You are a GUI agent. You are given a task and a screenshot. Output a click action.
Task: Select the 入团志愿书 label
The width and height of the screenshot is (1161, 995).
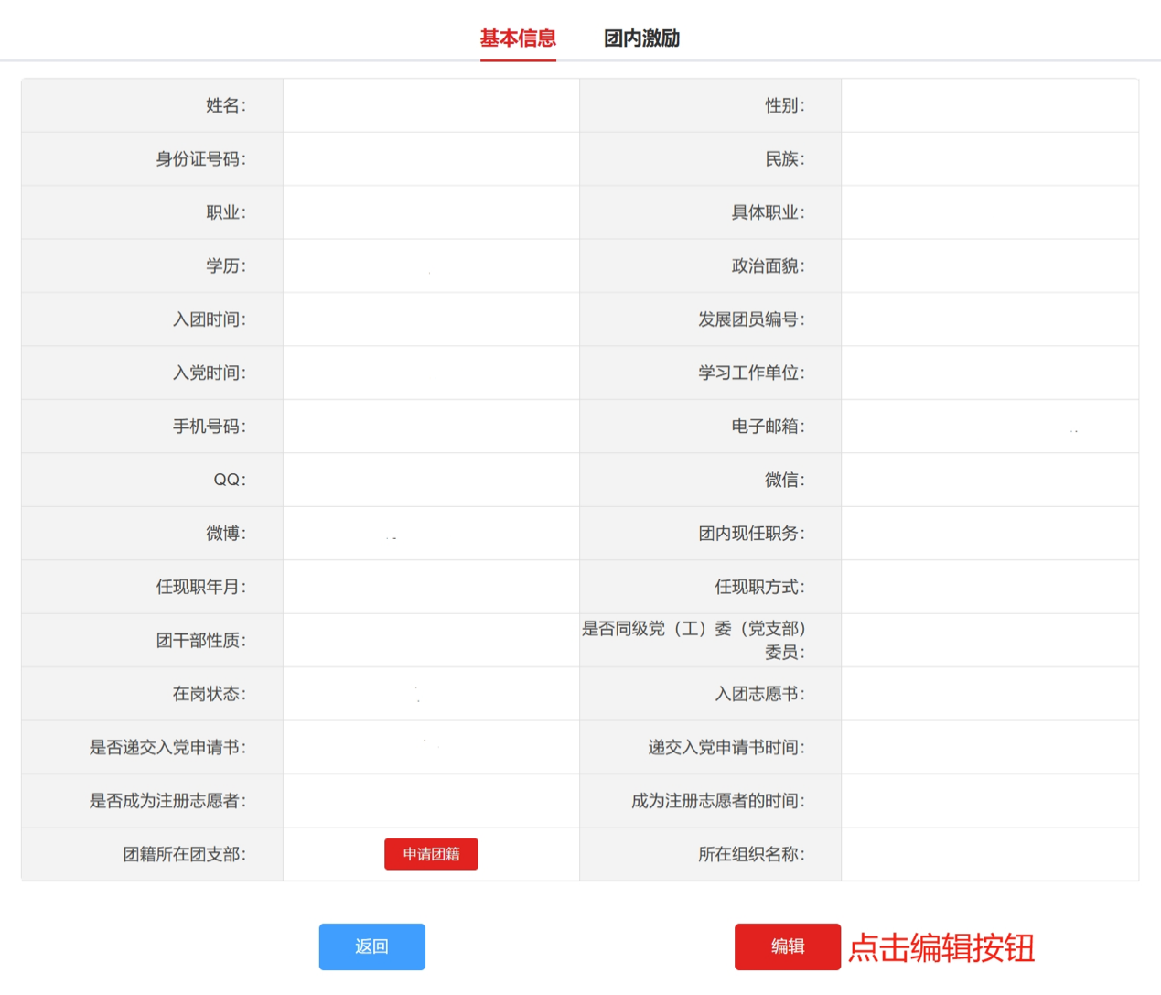[759, 694]
